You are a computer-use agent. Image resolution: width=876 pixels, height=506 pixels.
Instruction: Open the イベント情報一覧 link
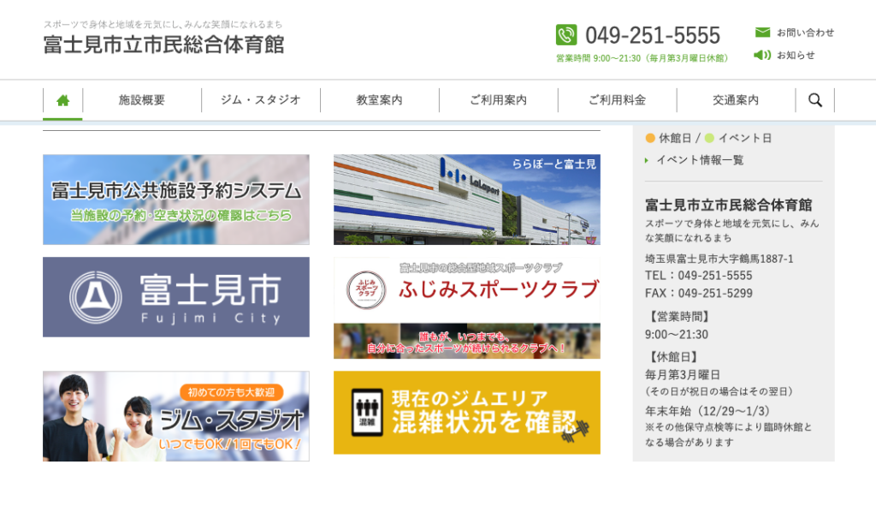699,160
